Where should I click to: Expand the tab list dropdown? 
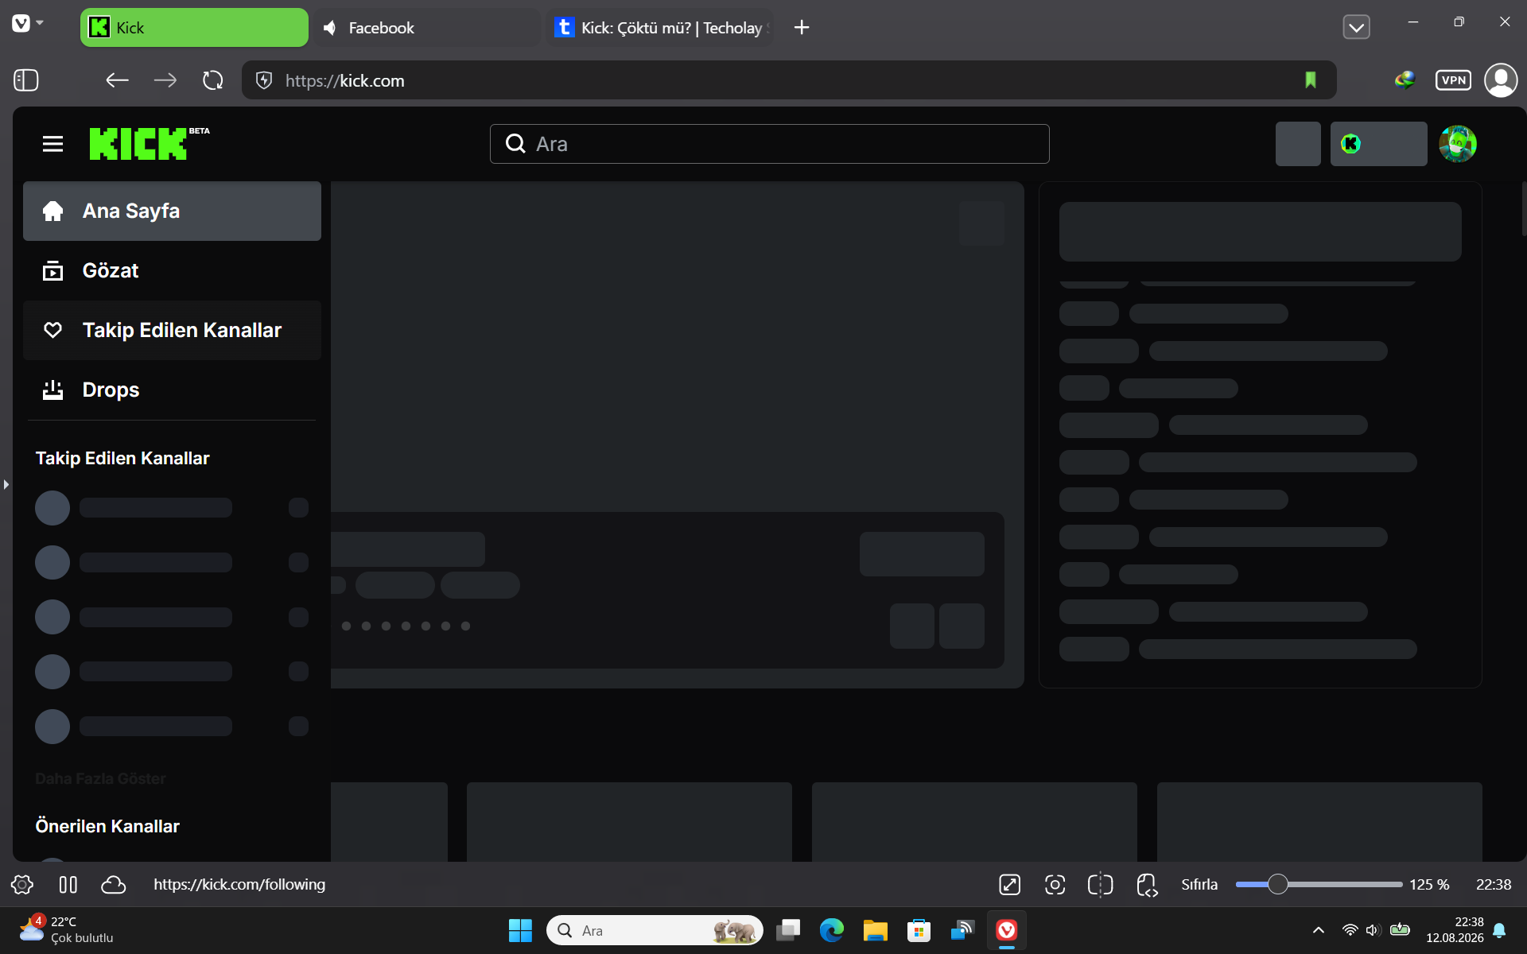[1356, 28]
